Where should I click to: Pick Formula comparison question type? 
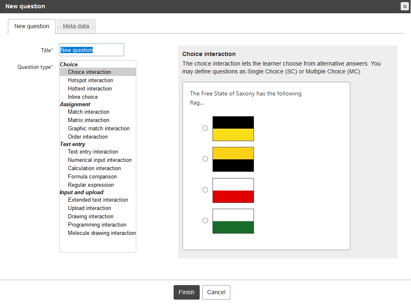tap(92, 176)
